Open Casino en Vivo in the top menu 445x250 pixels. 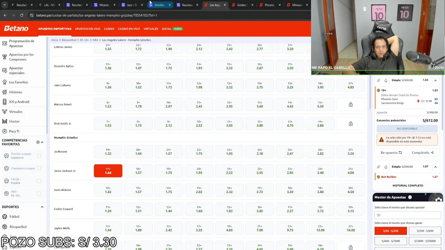tap(129, 29)
